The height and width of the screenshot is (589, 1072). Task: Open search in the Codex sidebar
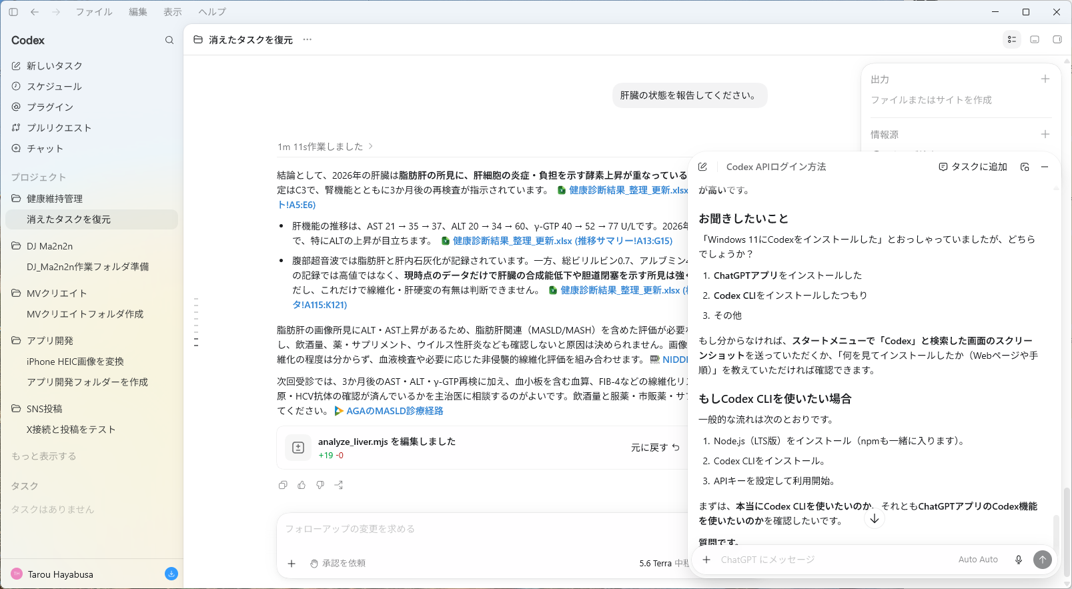[x=169, y=40]
